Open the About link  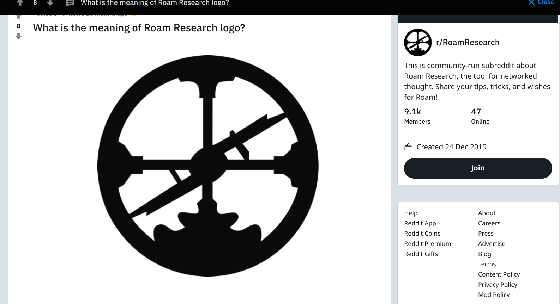(487, 213)
